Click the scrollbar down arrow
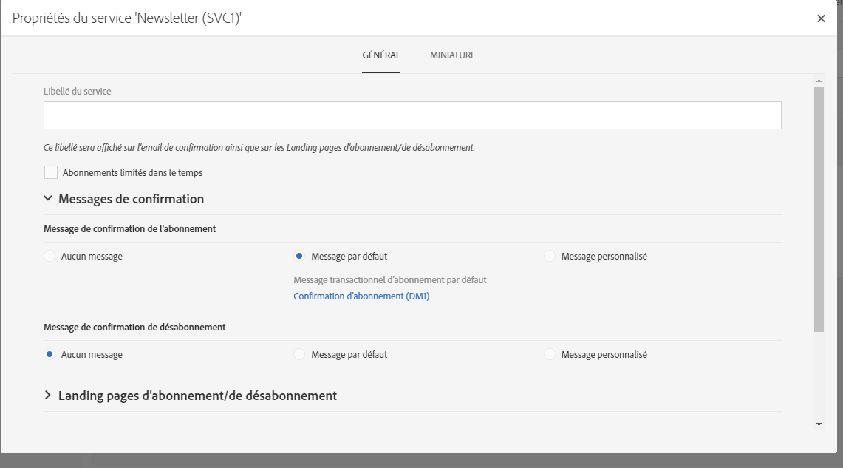This screenshot has width=843, height=468. 819,424
